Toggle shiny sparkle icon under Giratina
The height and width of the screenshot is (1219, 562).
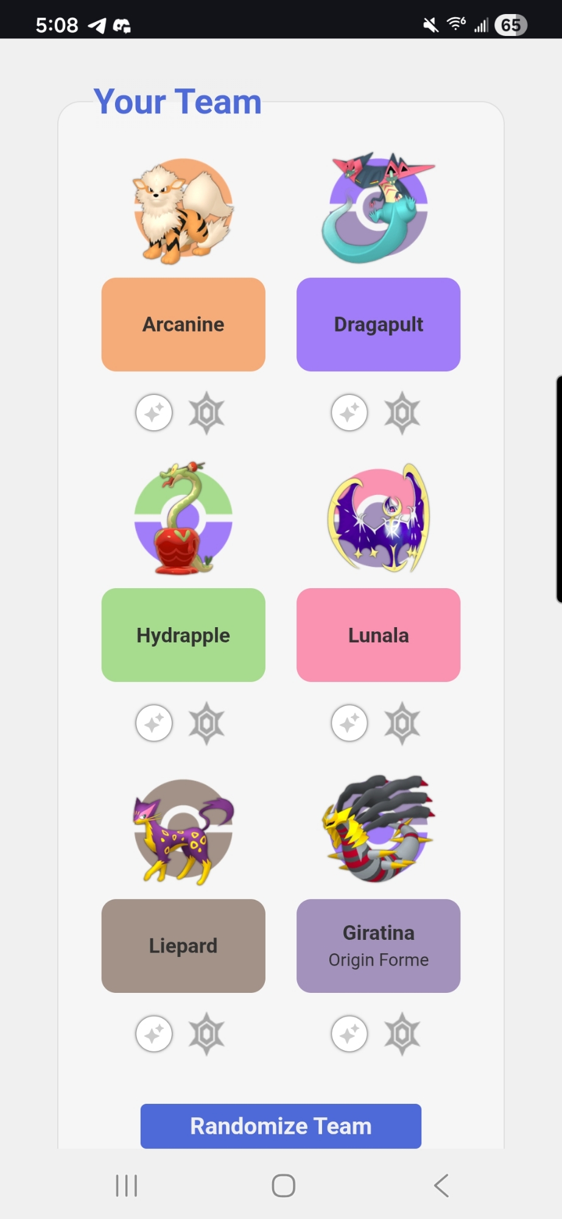click(349, 1034)
